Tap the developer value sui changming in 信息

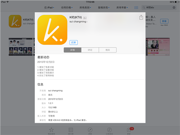coord(55,91)
